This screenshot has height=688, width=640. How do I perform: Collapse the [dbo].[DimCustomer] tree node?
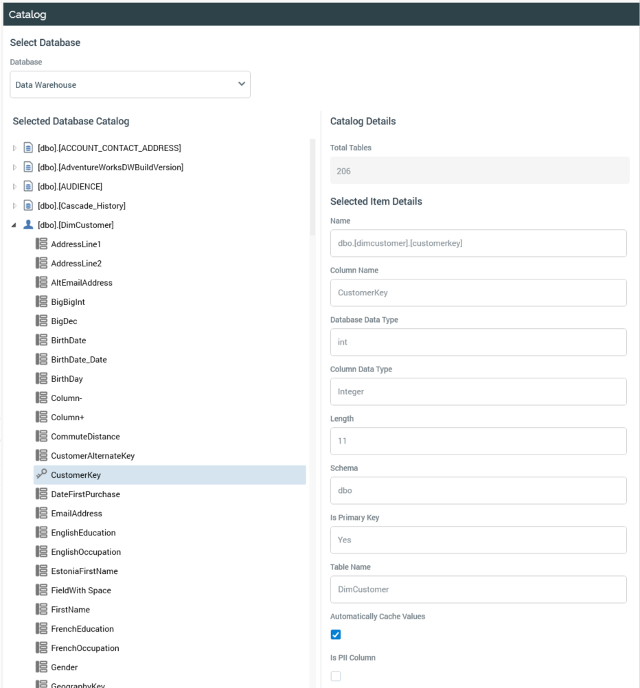click(x=15, y=225)
